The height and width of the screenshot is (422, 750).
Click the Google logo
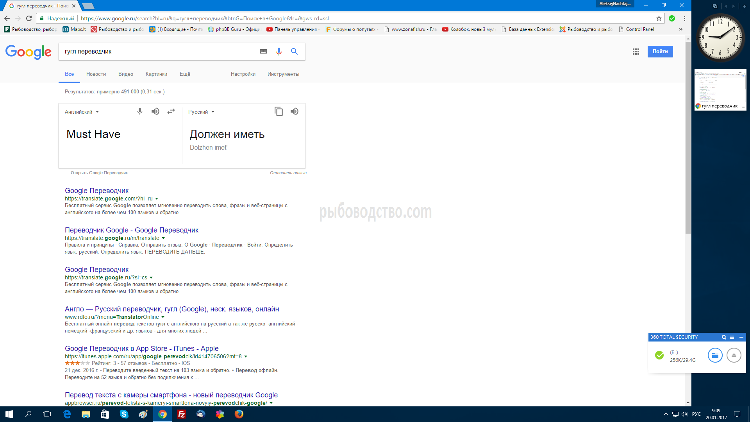28,52
